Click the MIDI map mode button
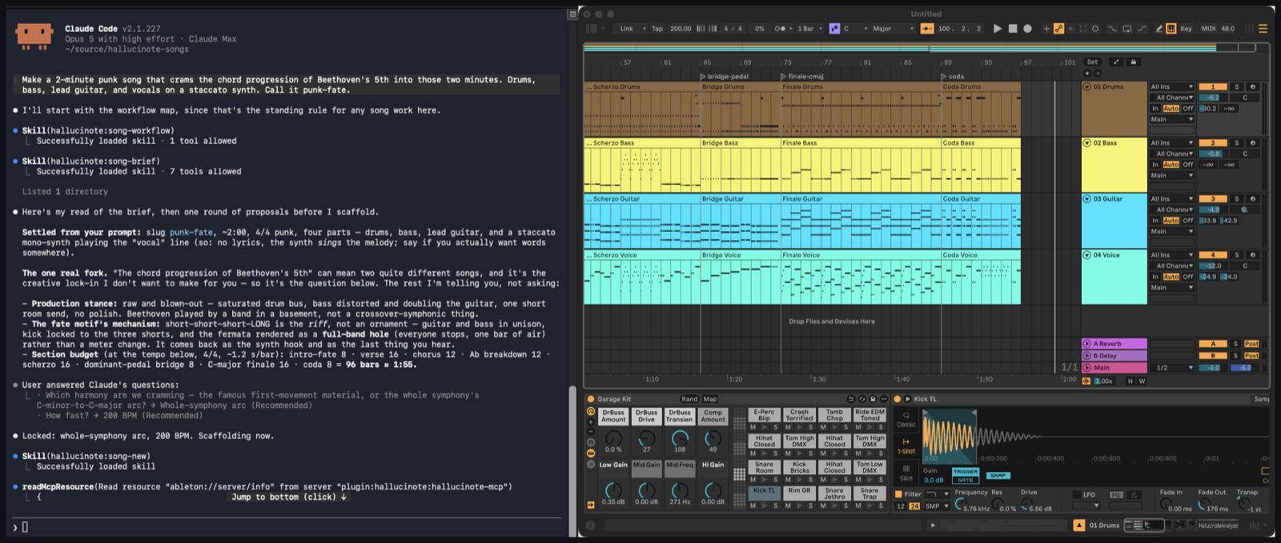The width and height of the screenshot is (1281, 543). [1208, 29]
